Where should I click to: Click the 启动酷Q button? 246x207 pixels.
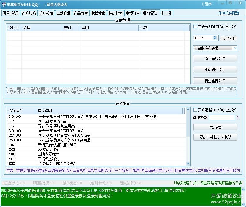point(215,128)
